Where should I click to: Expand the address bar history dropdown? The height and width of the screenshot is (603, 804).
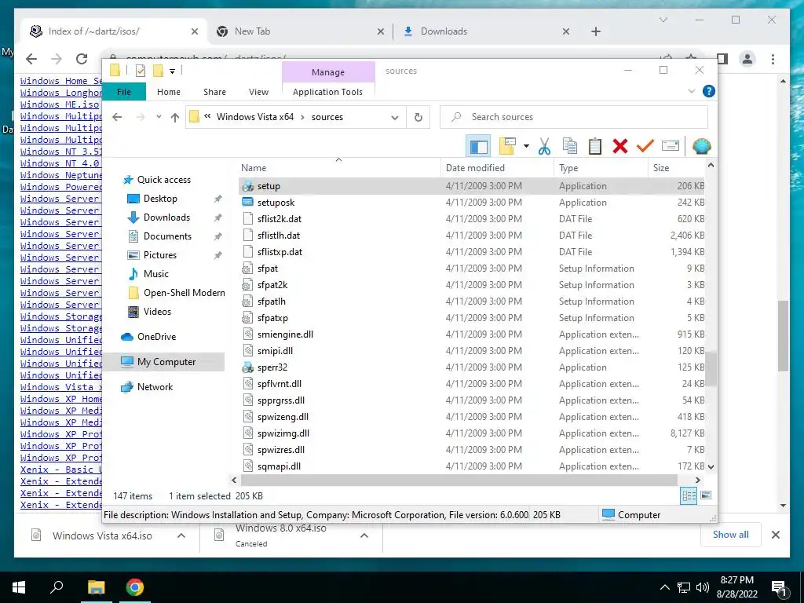click(x=395, y=118)
